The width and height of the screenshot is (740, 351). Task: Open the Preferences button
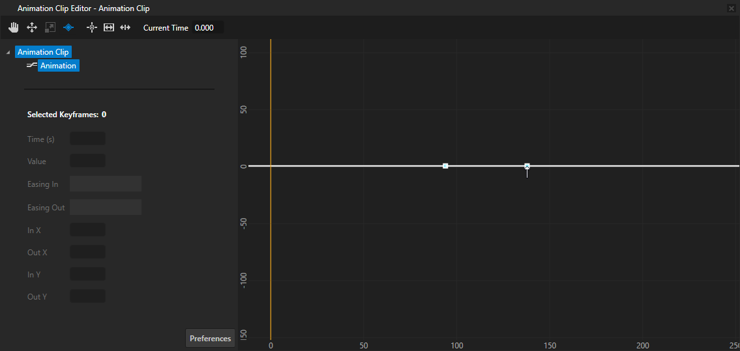210,339
